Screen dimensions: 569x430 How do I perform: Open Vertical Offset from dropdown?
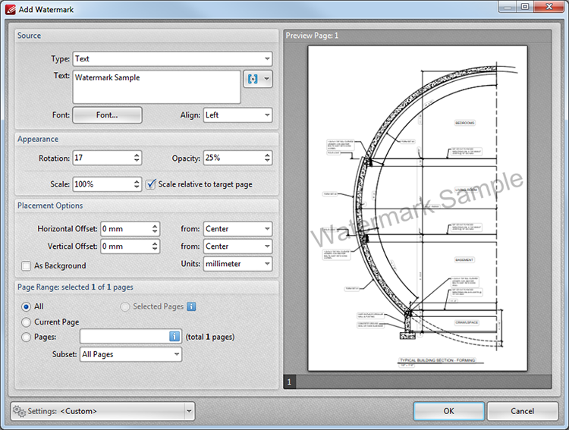[237, 246]
